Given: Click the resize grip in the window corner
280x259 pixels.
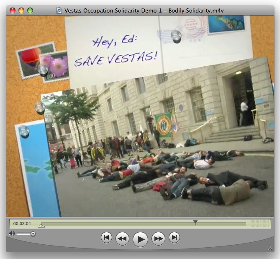Looking at the screenshot, I should [x=270, y=248].
